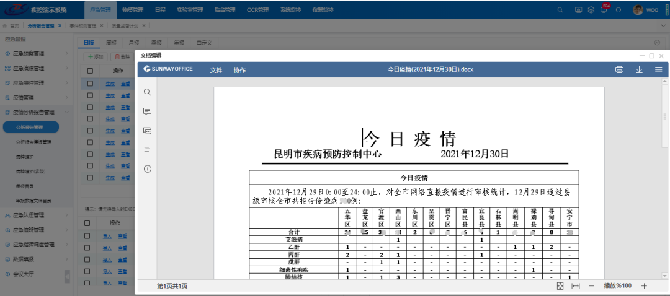Select 年报目录 in sidebar
670x296 pixels.
(x=25, y=186)
